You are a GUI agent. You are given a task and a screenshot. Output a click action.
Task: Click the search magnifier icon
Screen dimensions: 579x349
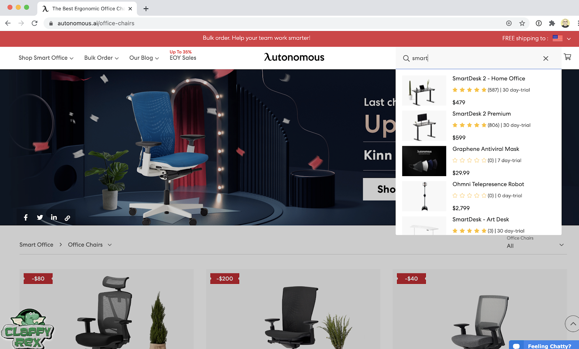pos(406,58)
